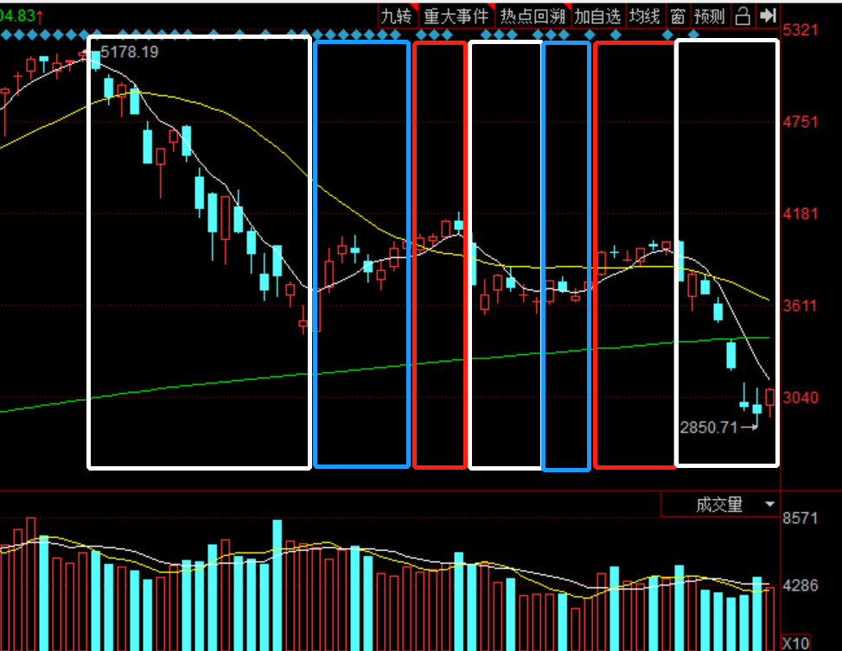Open the 预测 forecast tool

click(710, 16)
